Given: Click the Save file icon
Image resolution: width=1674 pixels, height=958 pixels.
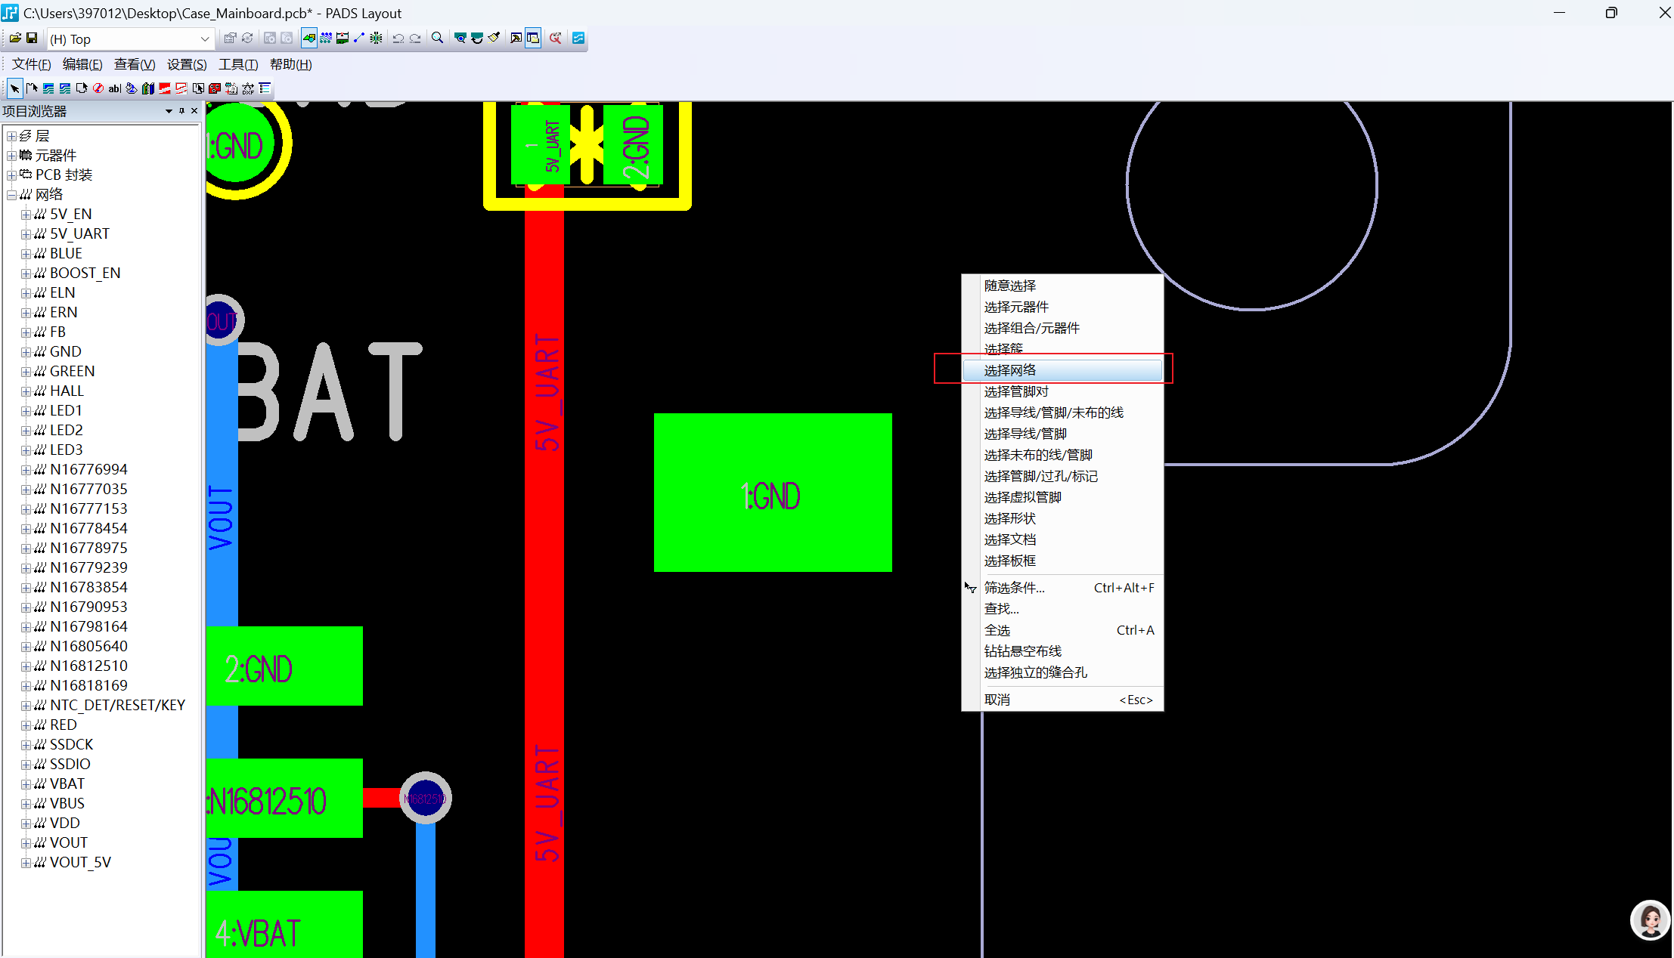Looking at the screenshot, I should point(32,39).
